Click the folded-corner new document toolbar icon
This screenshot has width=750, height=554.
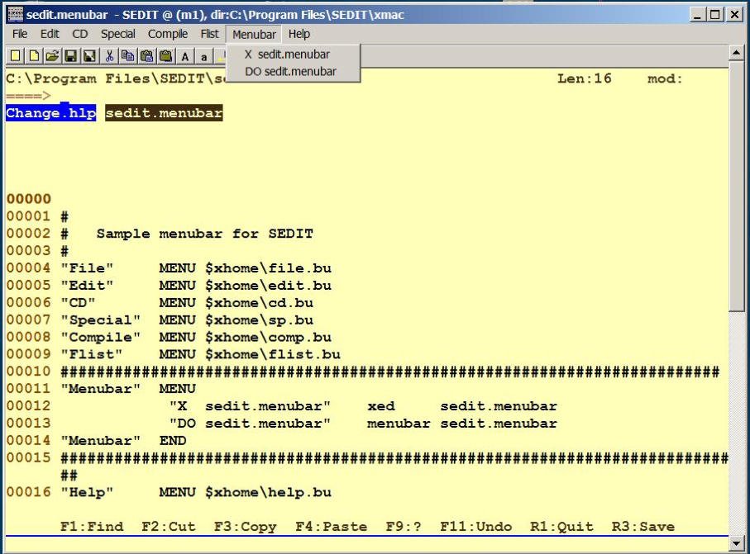click(x=34, y=56)
